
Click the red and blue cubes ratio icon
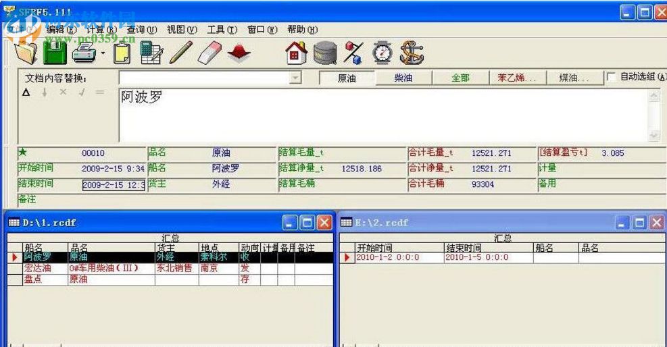tap(353, 53)
